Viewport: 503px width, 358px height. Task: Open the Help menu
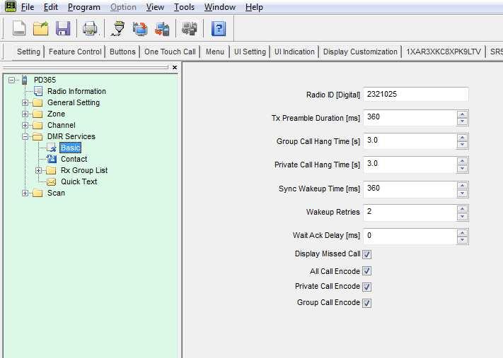[x=254, y=7]
